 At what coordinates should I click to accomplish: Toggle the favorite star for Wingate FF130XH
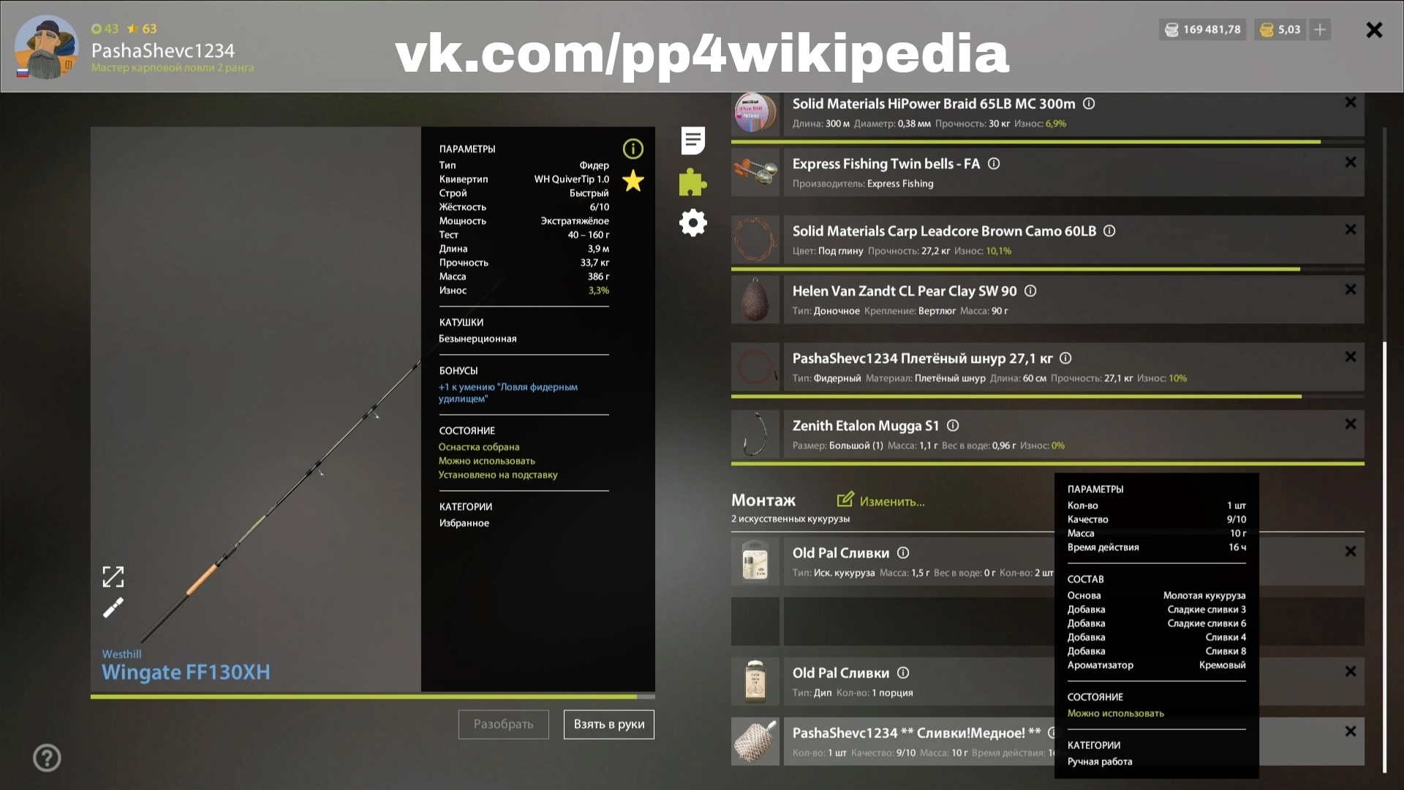coord(633,181)
